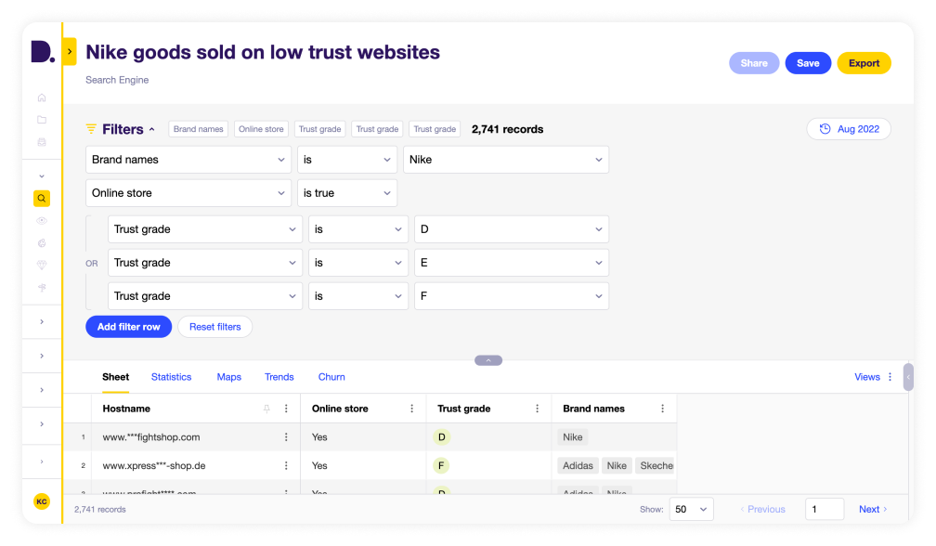Open the Views link
The image size is (936, 546).
tap(866, 377)
